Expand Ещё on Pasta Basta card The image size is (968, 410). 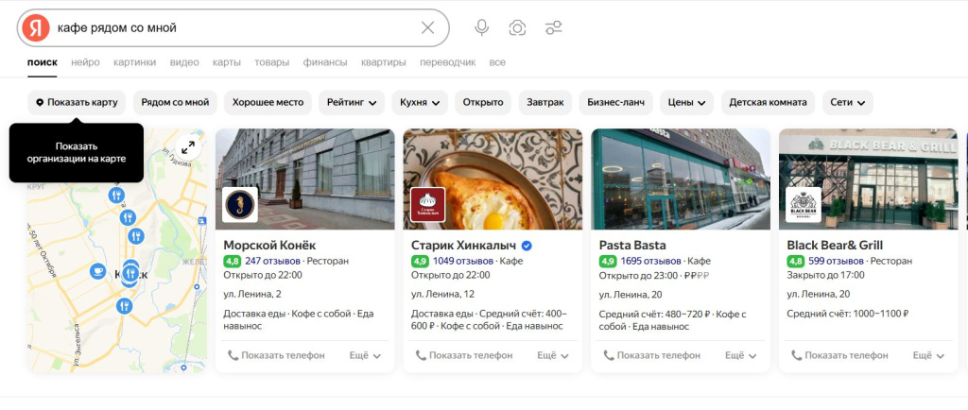[740, 356]
